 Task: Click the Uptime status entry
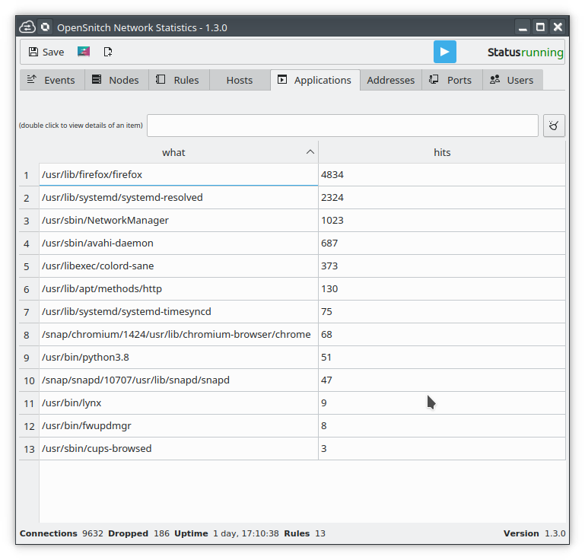227,533
